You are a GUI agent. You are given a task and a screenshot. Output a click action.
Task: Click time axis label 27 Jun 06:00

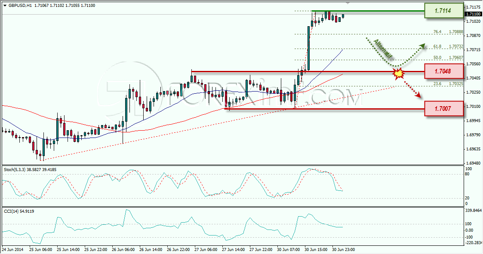[x=206, y=249]
